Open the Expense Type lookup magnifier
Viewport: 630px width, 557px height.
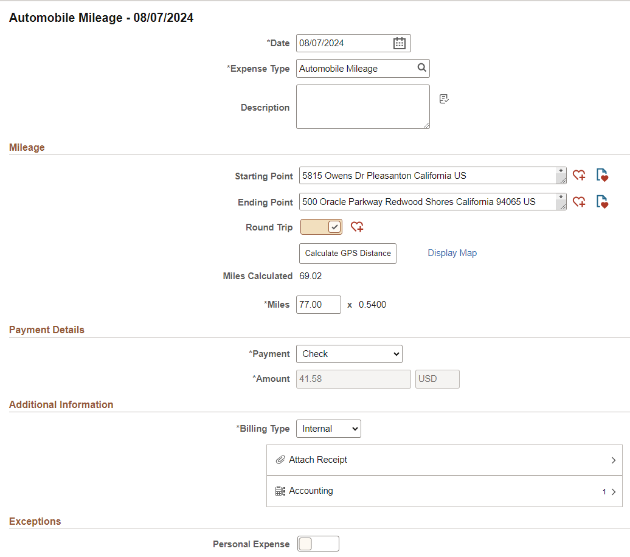[422, 68]
